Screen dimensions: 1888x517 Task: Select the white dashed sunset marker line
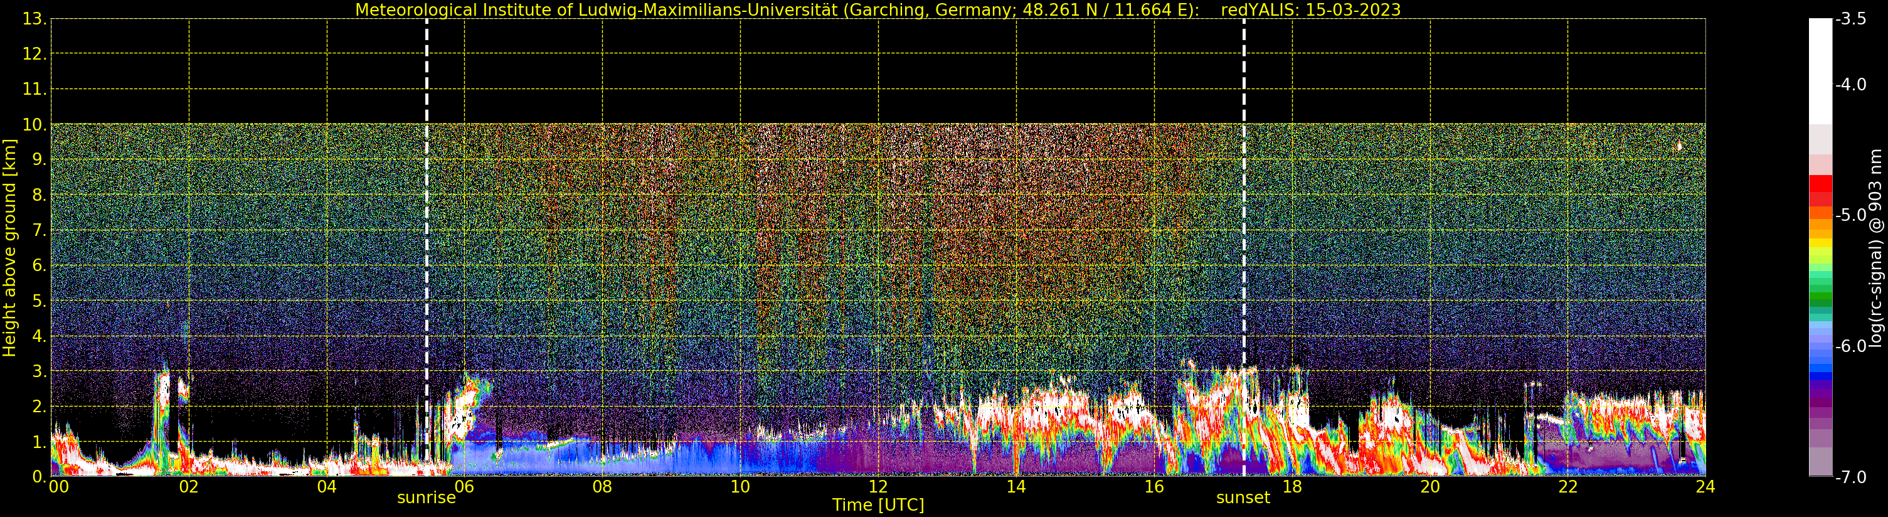[x=1244, y=247]
